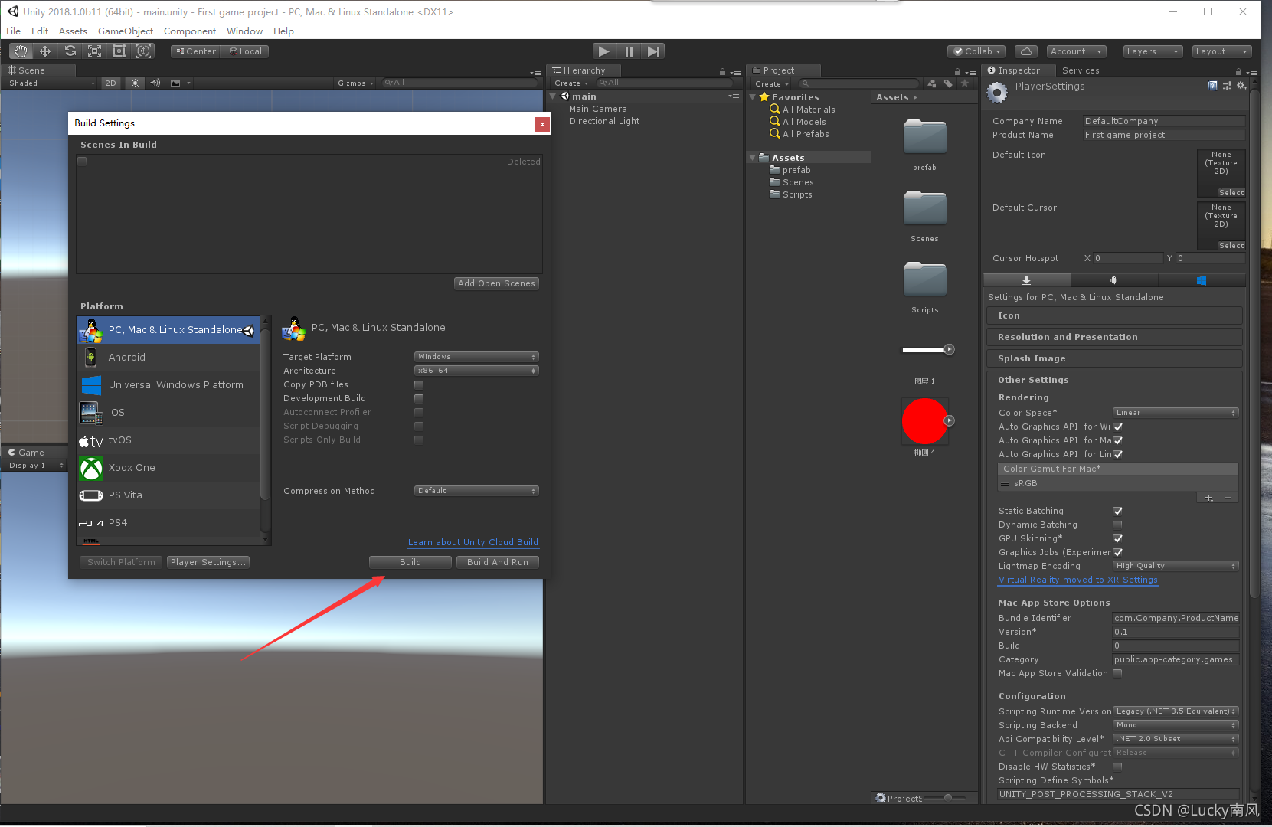1272x827 pixels.
Task: Toggle Auto Graphics API for Windows
Action: (x=1117, y=427)
